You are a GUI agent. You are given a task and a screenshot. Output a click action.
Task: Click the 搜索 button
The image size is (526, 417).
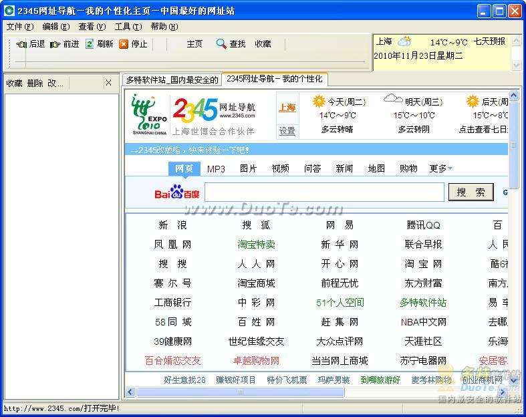(471, 192)
